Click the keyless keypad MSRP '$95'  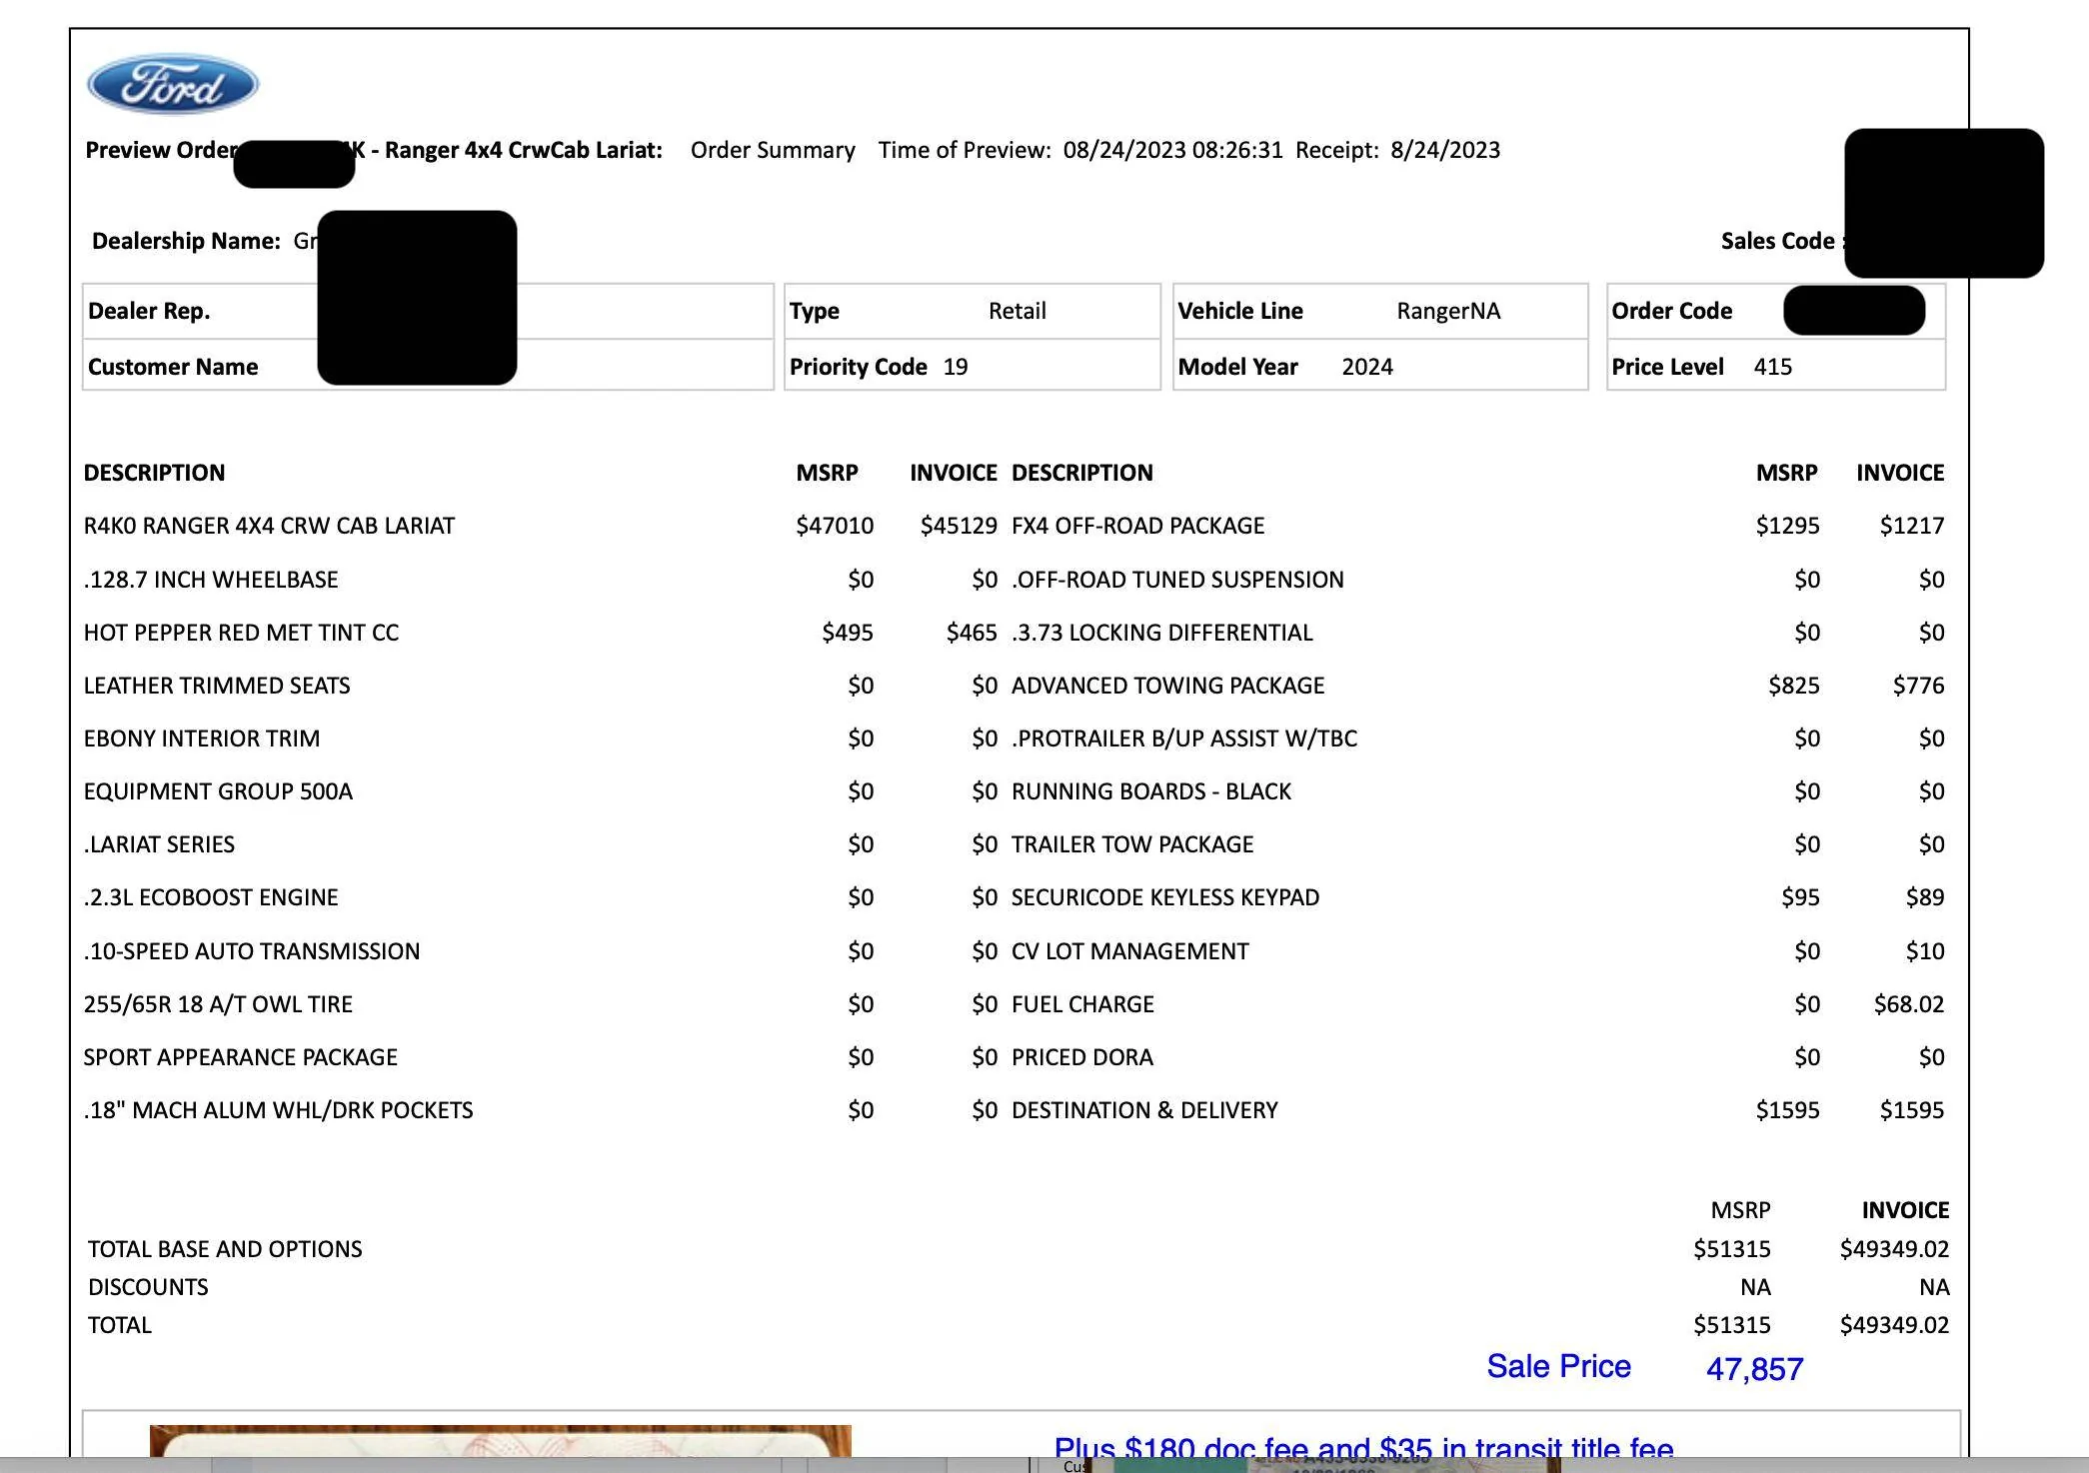pos(1801,897)
